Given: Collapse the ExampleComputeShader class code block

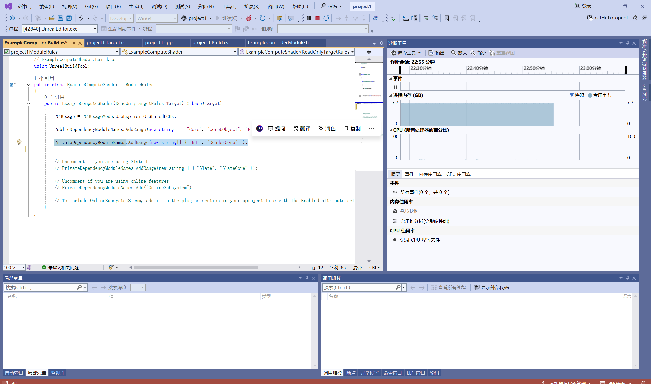Looking at the screenshot, I should [x=28, y=85].
